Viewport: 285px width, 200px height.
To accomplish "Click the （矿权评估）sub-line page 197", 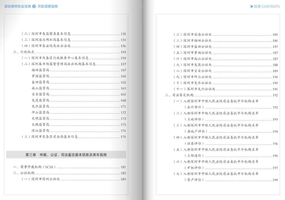I will pyautogui.click(x=231, y=168).
